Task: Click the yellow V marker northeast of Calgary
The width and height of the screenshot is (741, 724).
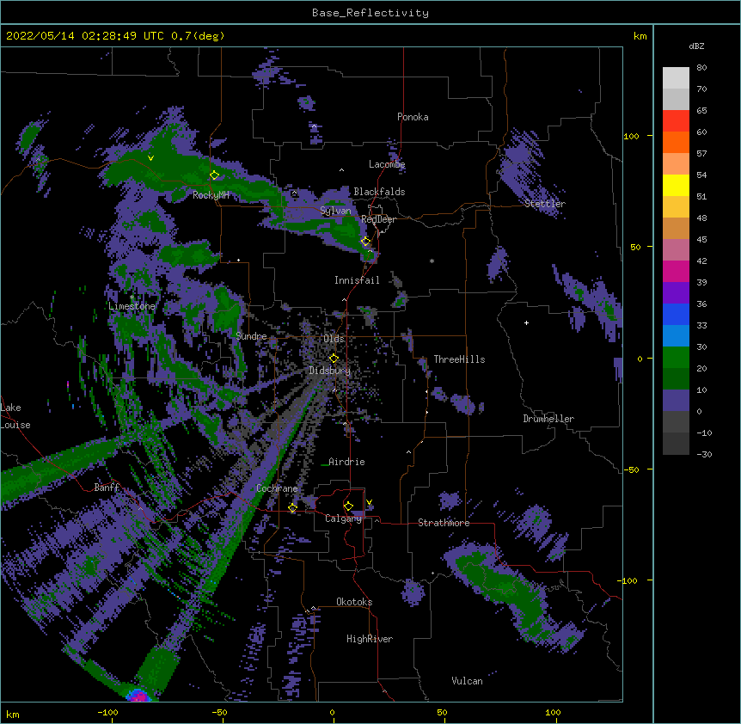Action: [369, 502]
